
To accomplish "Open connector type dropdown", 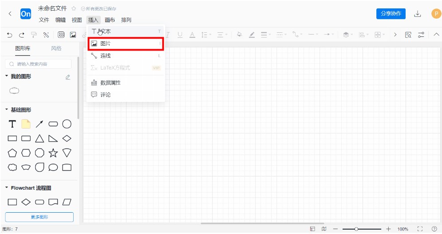I will point(297,35).
